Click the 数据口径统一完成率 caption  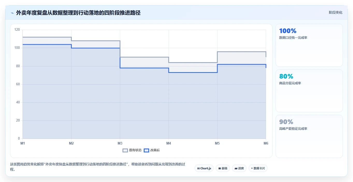(293, 38)
